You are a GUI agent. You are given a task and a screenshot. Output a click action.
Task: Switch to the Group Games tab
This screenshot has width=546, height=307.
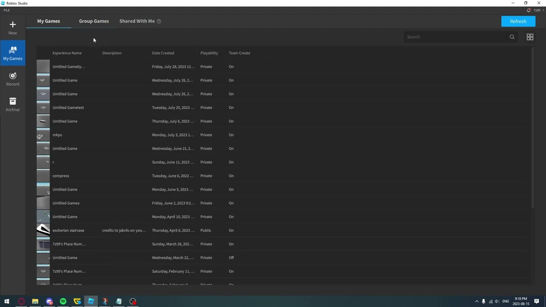pyautogui.click(x=94, y=21)
